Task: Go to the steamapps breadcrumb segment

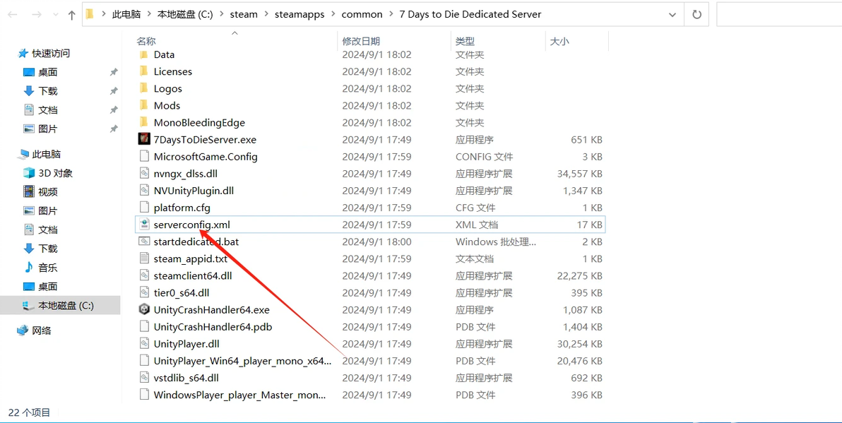Action: 300,15
